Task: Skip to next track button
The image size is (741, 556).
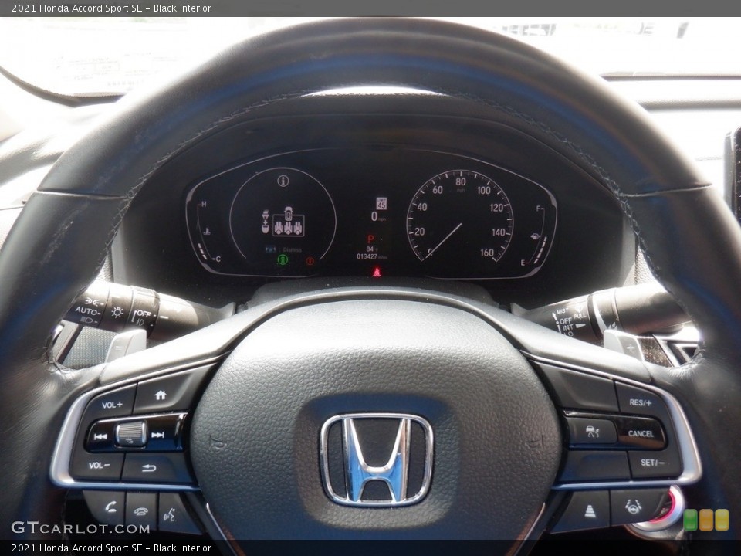Action: [x=157, y=435]
